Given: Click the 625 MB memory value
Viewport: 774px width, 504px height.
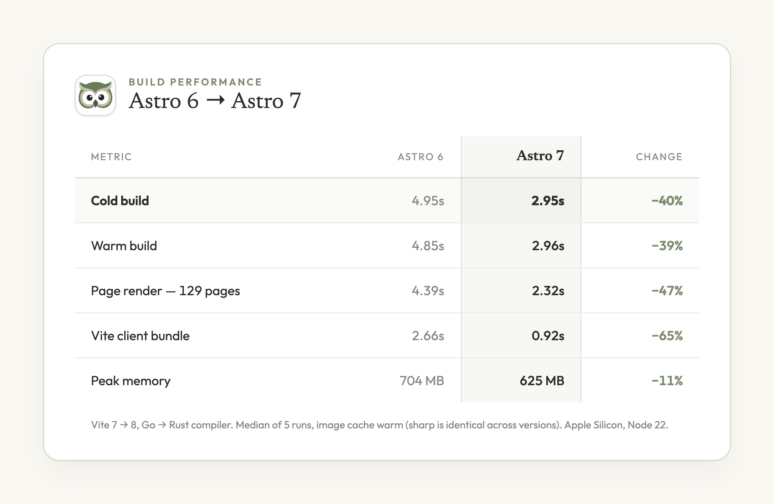Looking at the screenshot, I should point(542,381).
